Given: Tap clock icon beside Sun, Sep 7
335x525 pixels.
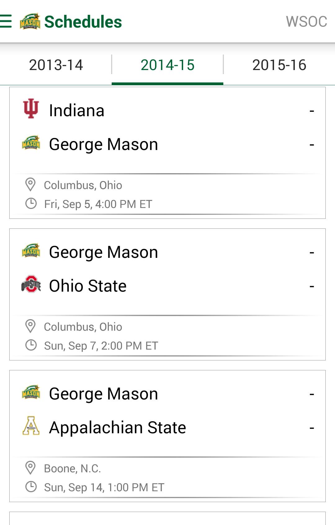Looking at the screenshot, I should pos(31,345).
